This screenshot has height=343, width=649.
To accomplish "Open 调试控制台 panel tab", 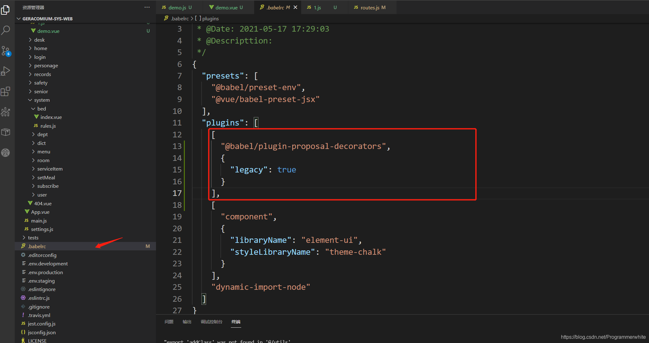I will (x=211, y=322).
